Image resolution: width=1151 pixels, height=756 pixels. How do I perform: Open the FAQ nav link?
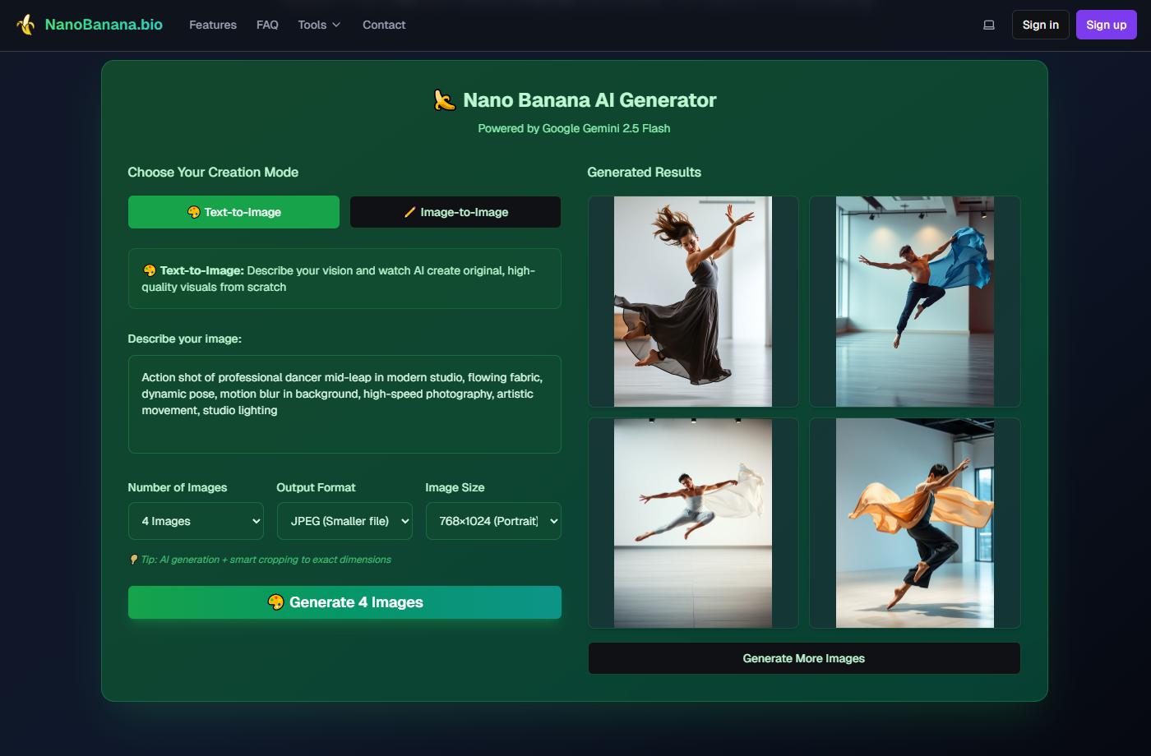[267, 25]
